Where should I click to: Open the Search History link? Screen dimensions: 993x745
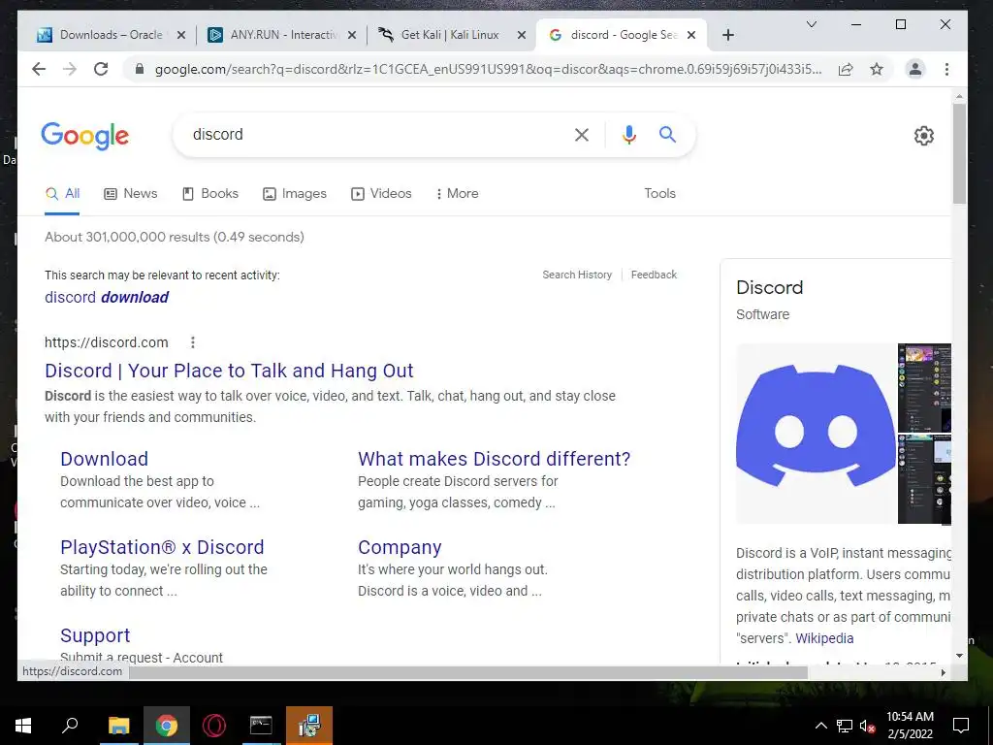(x=577, y=275)
